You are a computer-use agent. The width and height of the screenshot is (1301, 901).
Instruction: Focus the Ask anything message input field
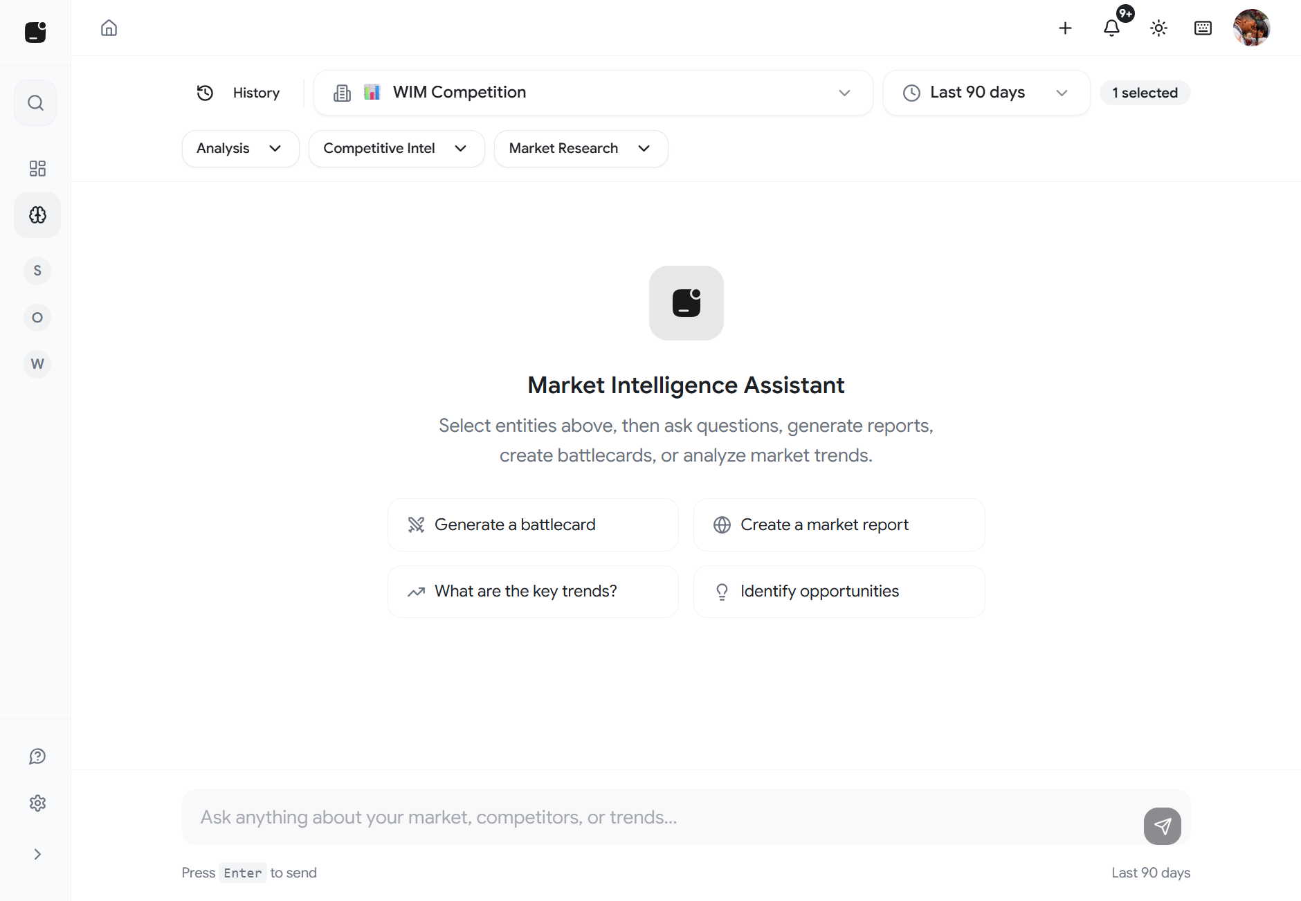click(657, 817)
